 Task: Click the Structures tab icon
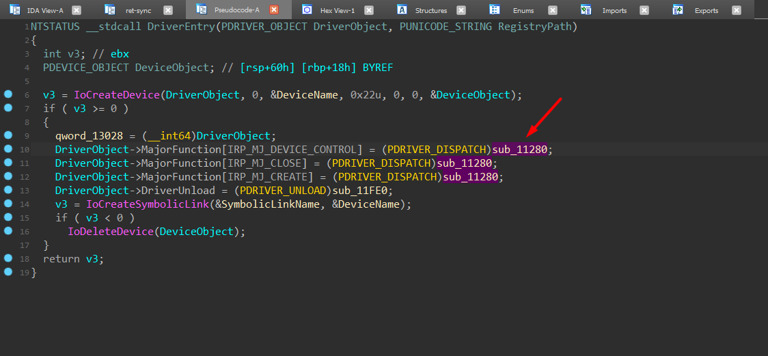402,10
